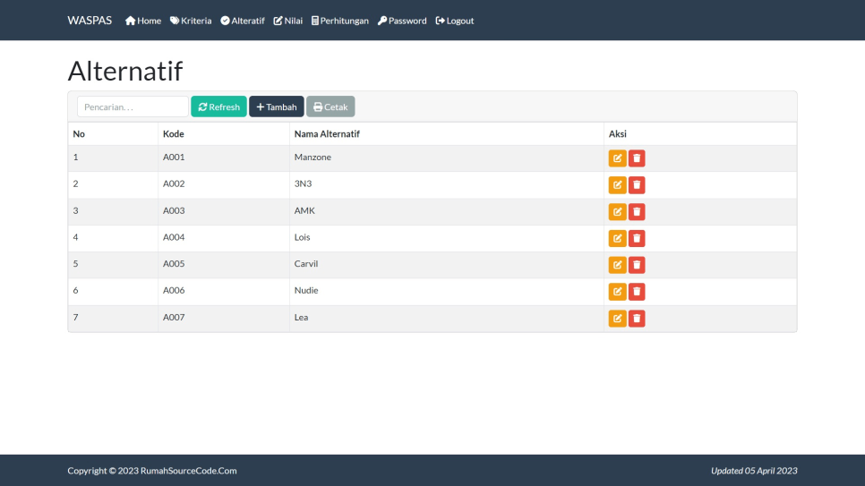This screenshot has width=865, height=486.
Task: Add new alternative with Tambah button
Action: pos(277,107)
